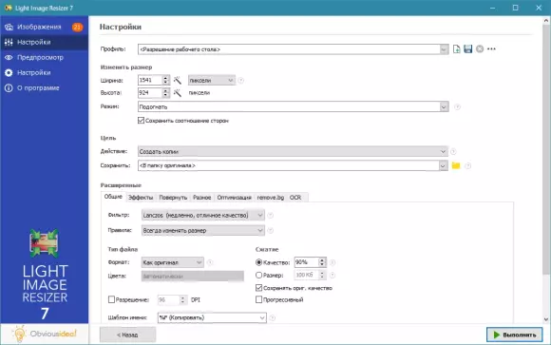Click the new profile icon
The height and width of the screenshot is (345, 551).
456,49
